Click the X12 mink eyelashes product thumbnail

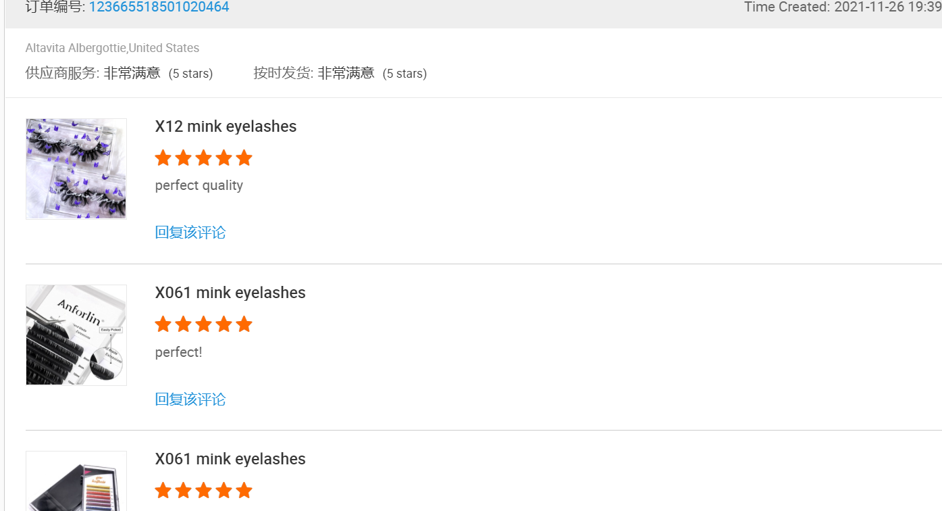76,169
